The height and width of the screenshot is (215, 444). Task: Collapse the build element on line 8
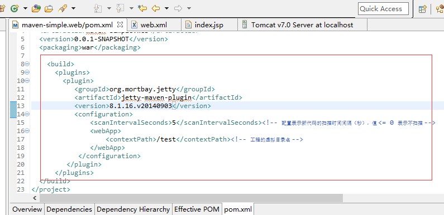pyautogui.click(x=27, y=64)
